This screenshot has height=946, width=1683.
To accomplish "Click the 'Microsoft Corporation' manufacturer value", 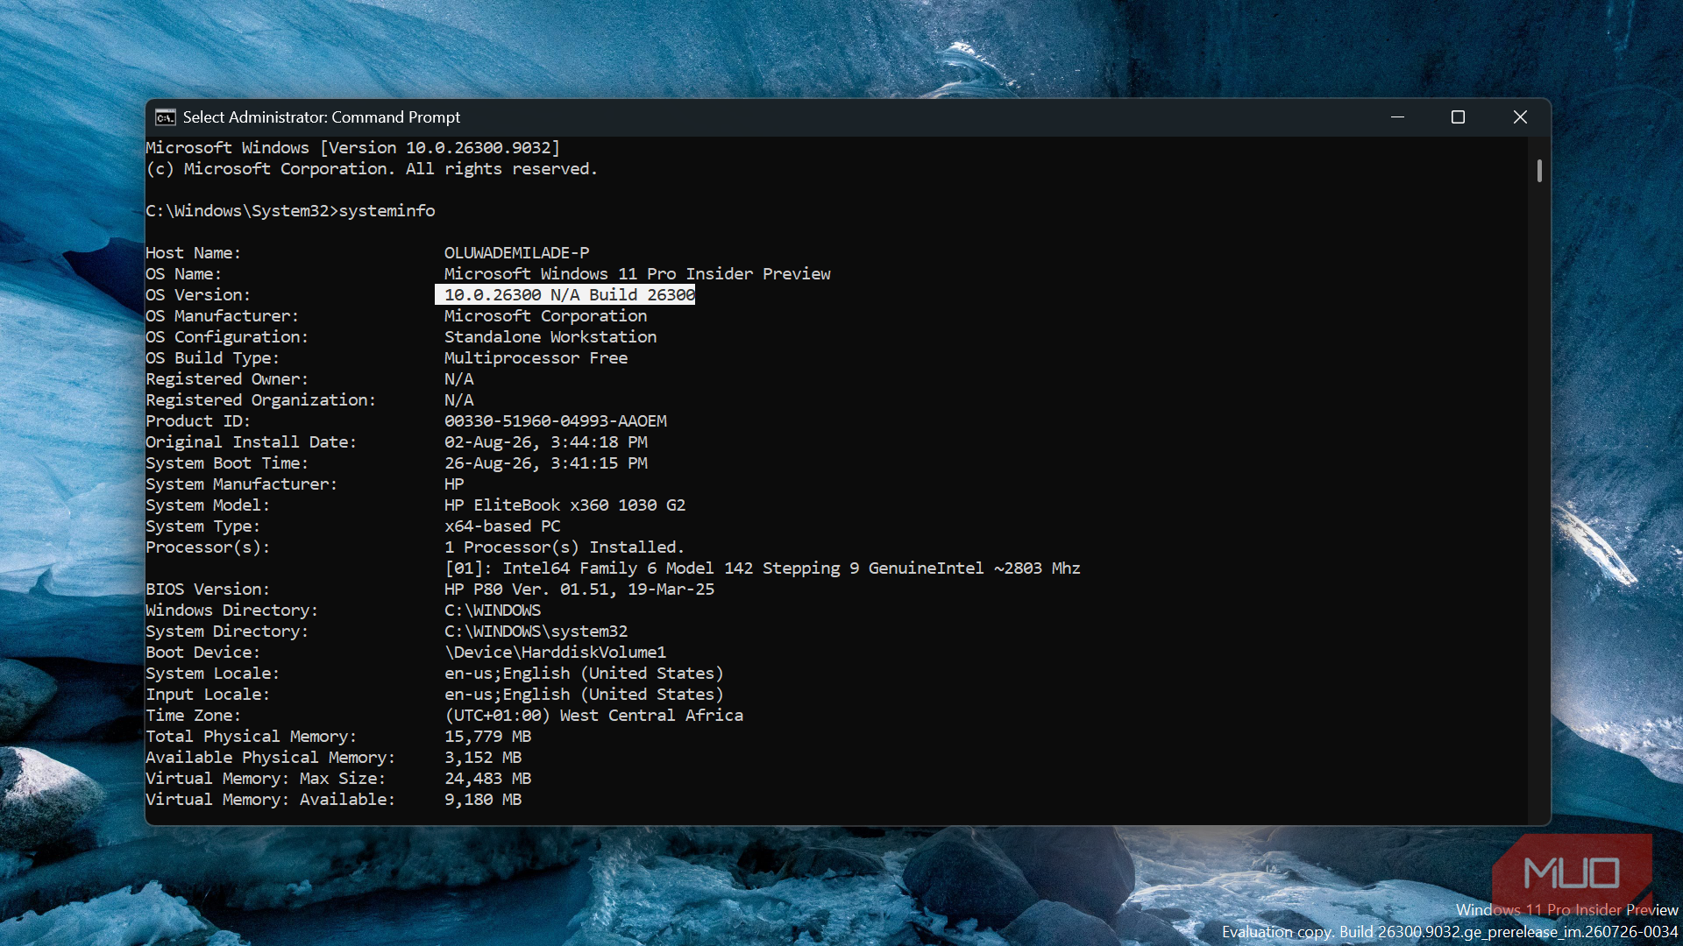I will click(545, 316).
